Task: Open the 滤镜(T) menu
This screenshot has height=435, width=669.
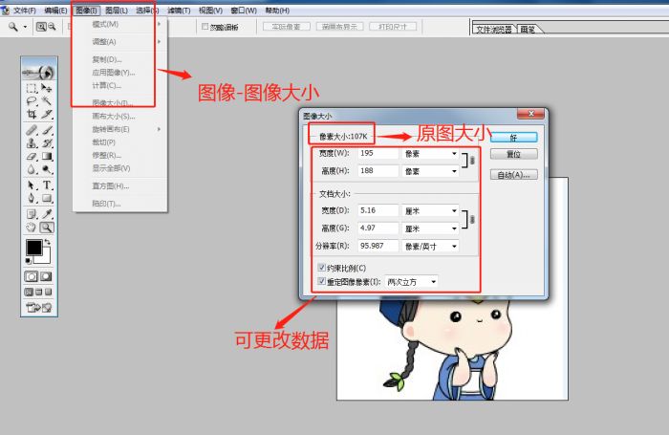Action: pos(179,11)
